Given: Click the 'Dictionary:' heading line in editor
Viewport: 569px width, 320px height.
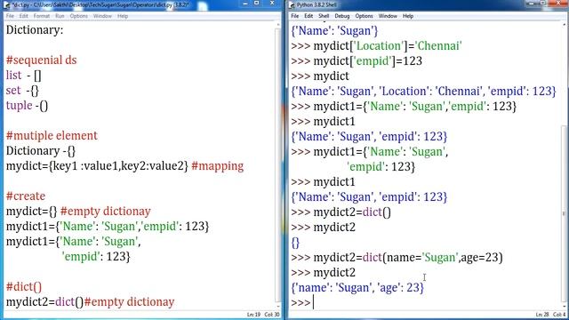Looking at the screenshot, I should click(35, 30).
